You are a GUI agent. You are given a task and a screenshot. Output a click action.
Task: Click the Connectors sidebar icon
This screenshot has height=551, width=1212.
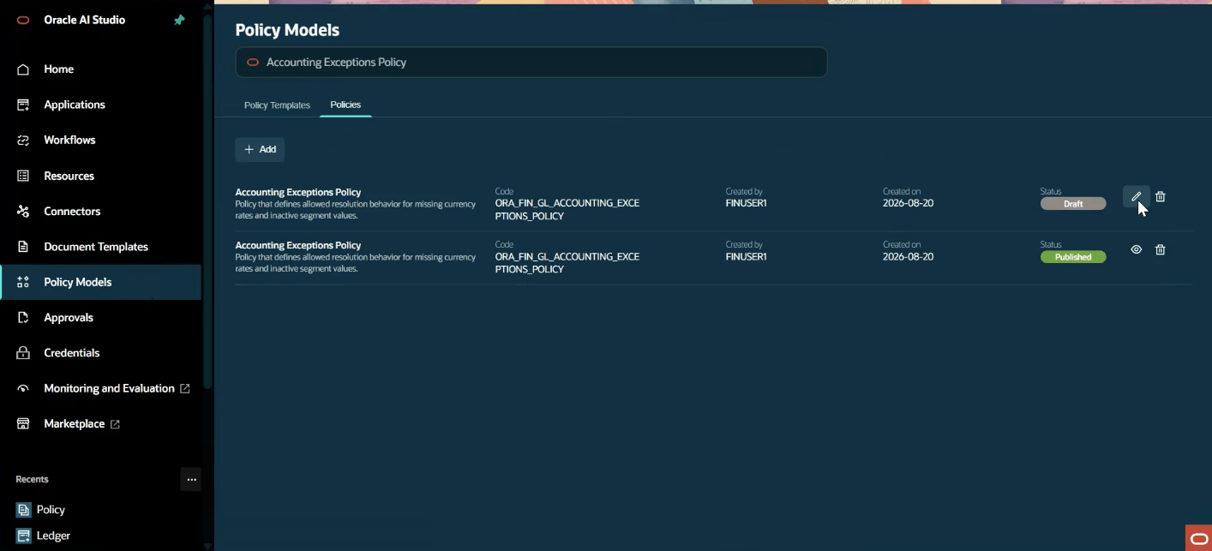pos(23,211)
